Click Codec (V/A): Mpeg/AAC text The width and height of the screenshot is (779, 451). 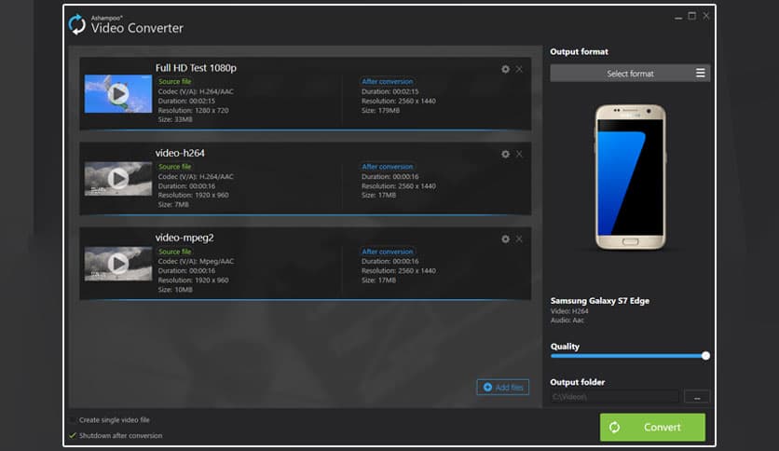click(x=196, y=261)
